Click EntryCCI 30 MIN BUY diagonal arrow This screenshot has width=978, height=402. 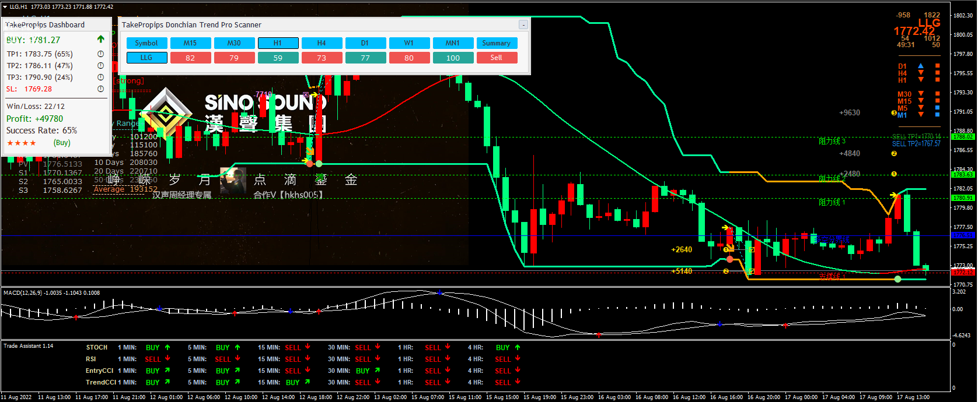[378, 370]
